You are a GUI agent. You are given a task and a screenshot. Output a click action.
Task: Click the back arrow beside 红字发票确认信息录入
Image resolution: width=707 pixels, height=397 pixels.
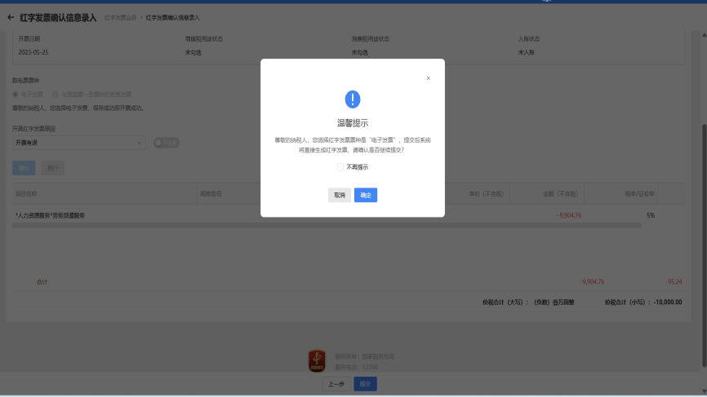point(11,17)
